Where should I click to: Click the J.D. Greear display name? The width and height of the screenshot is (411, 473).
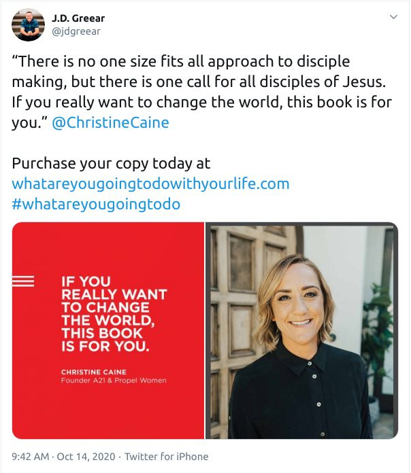[78, 18]
